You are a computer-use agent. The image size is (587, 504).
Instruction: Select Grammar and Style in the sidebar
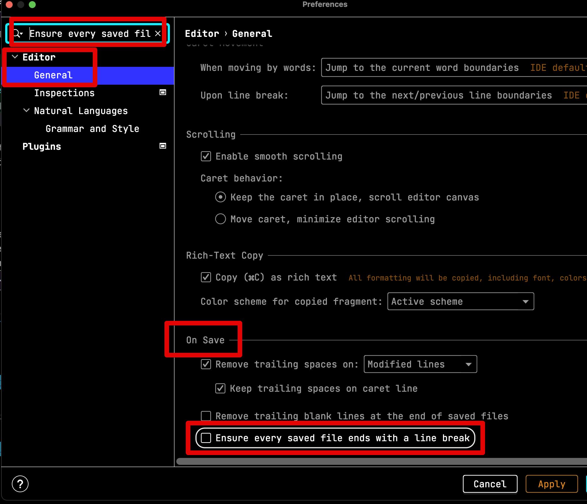92,128
